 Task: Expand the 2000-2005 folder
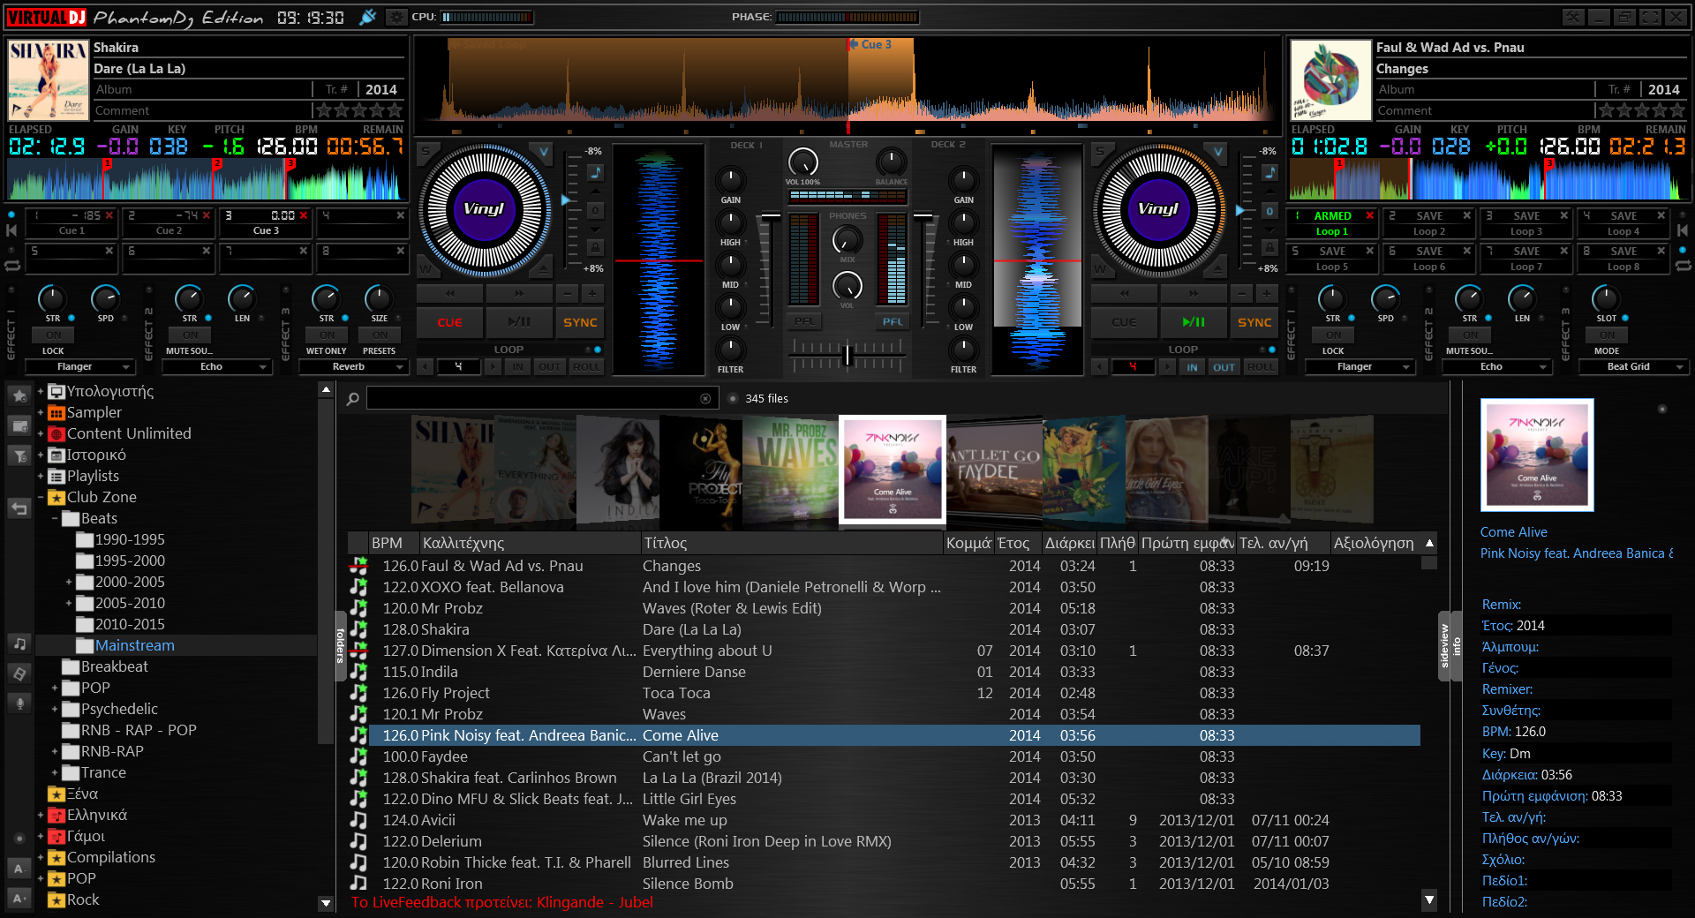point(69,582)
